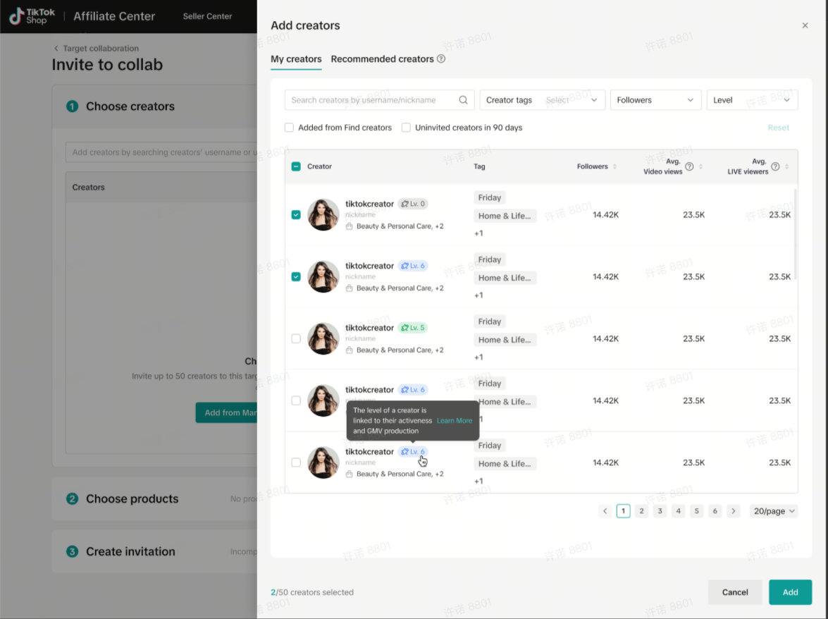
Task: Close the Add creators panel
Action: pos(805,25)
